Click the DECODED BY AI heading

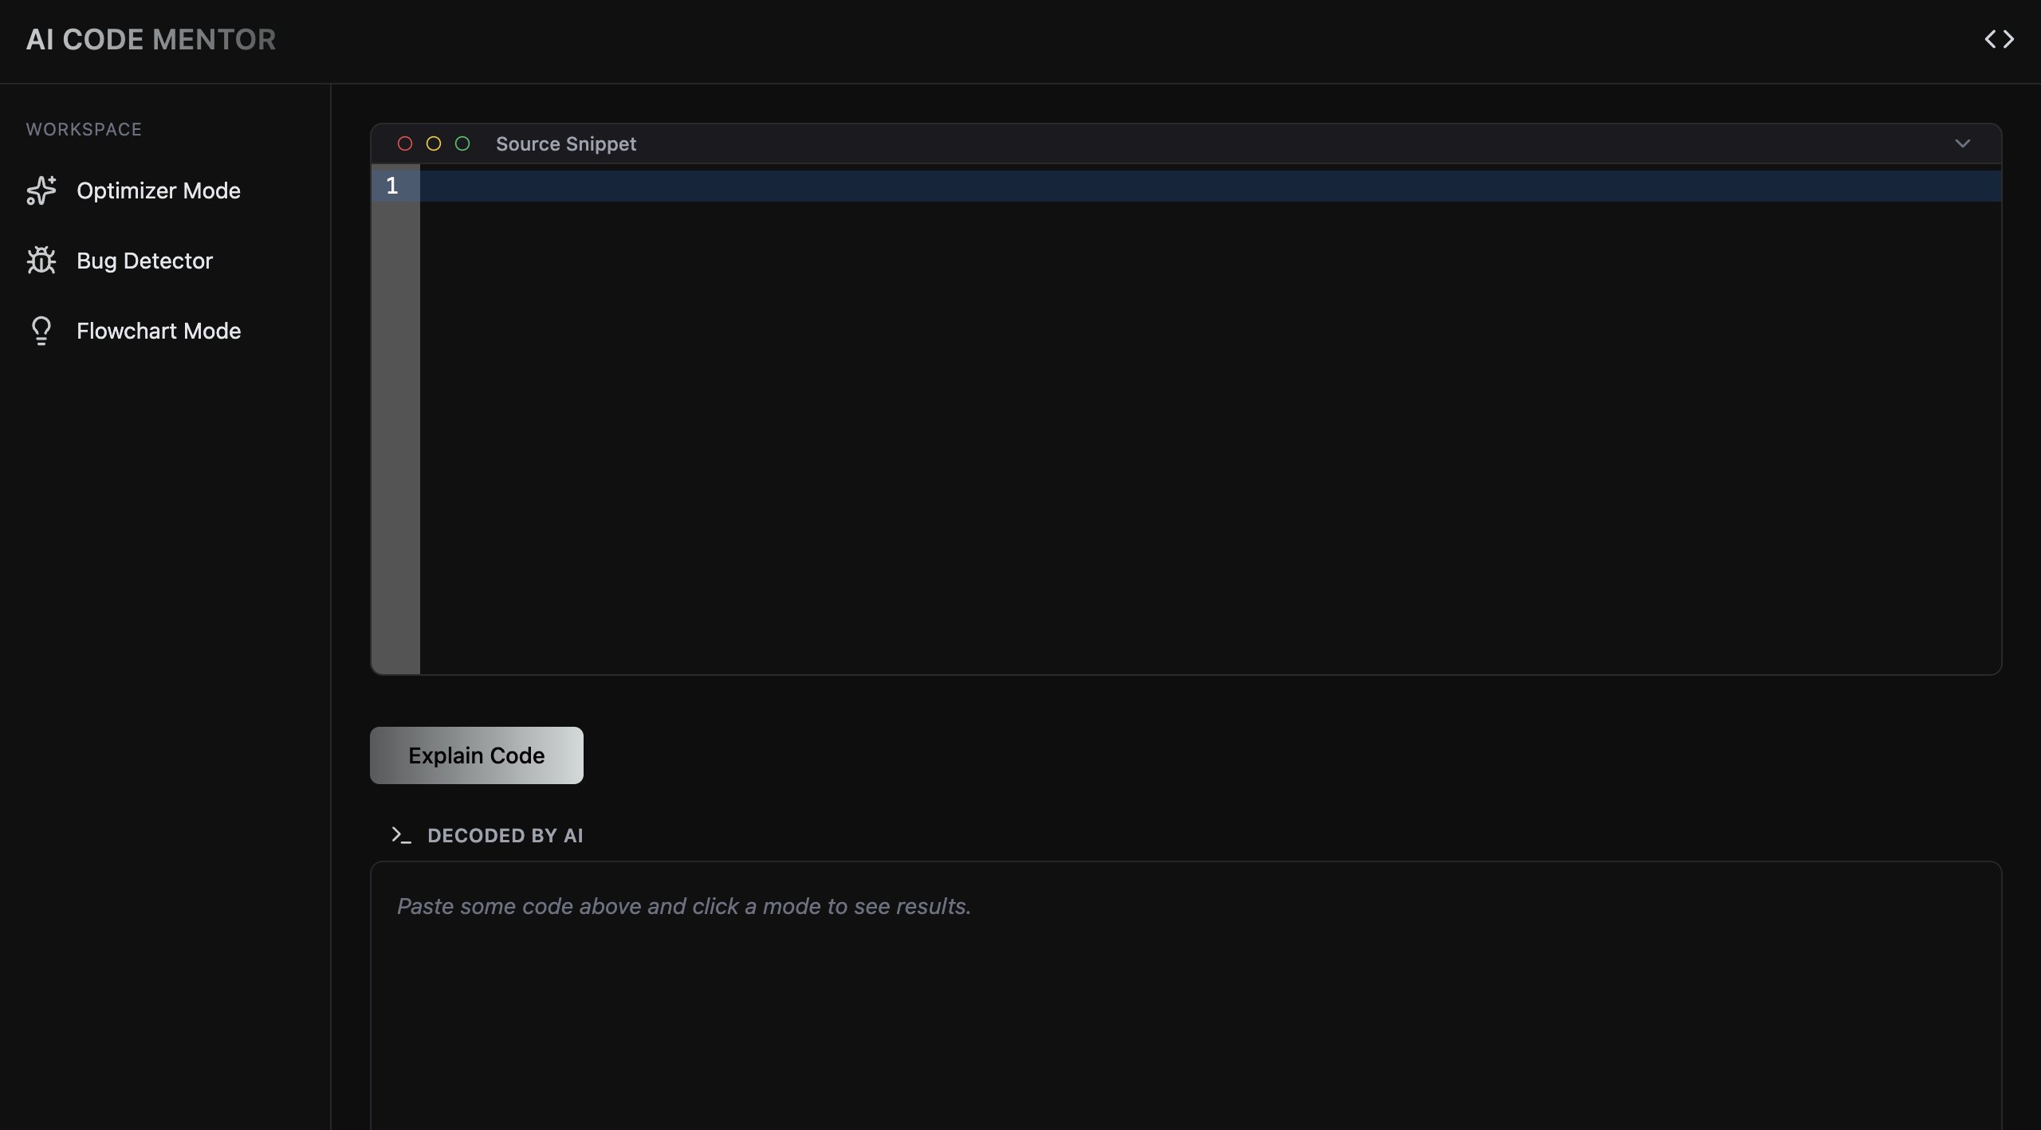pos(505,835)
